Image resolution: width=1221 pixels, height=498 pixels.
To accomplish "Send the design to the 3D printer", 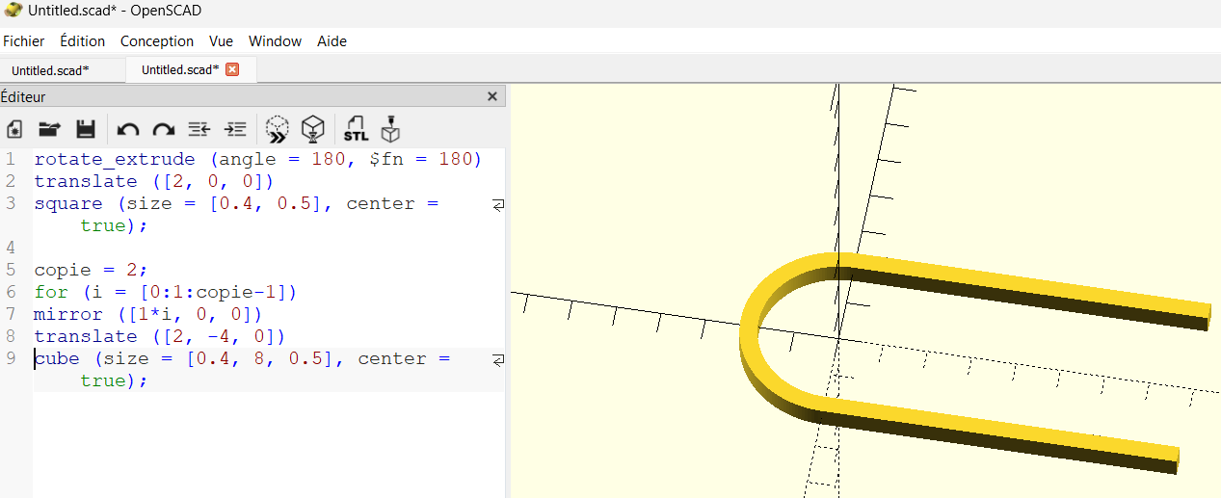I will (x=390, y=129).
